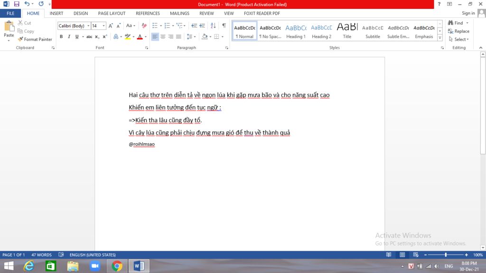This screenshot has height=273, width=486.
Task: Apply the Heading 1 style
Action: [296, 31]
